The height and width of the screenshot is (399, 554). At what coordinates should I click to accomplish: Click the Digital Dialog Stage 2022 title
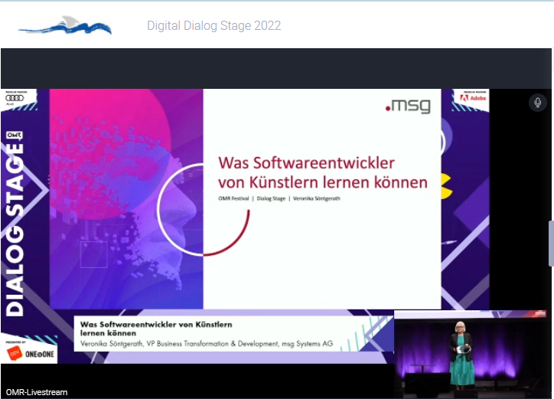point(213,25)
